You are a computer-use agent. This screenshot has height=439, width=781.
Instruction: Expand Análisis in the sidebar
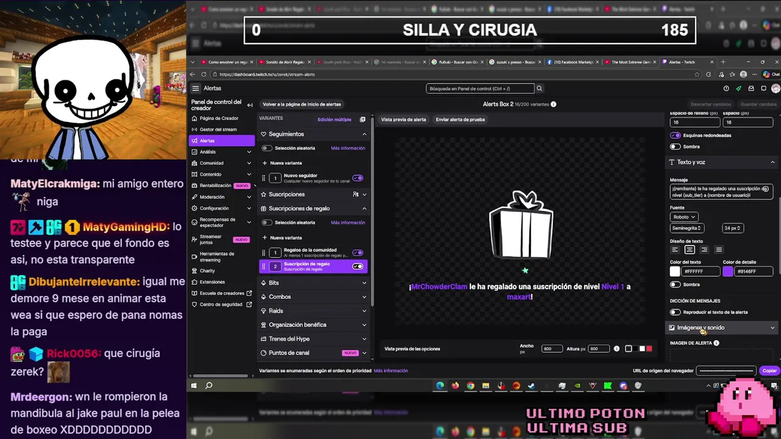(x=249, y=152)
